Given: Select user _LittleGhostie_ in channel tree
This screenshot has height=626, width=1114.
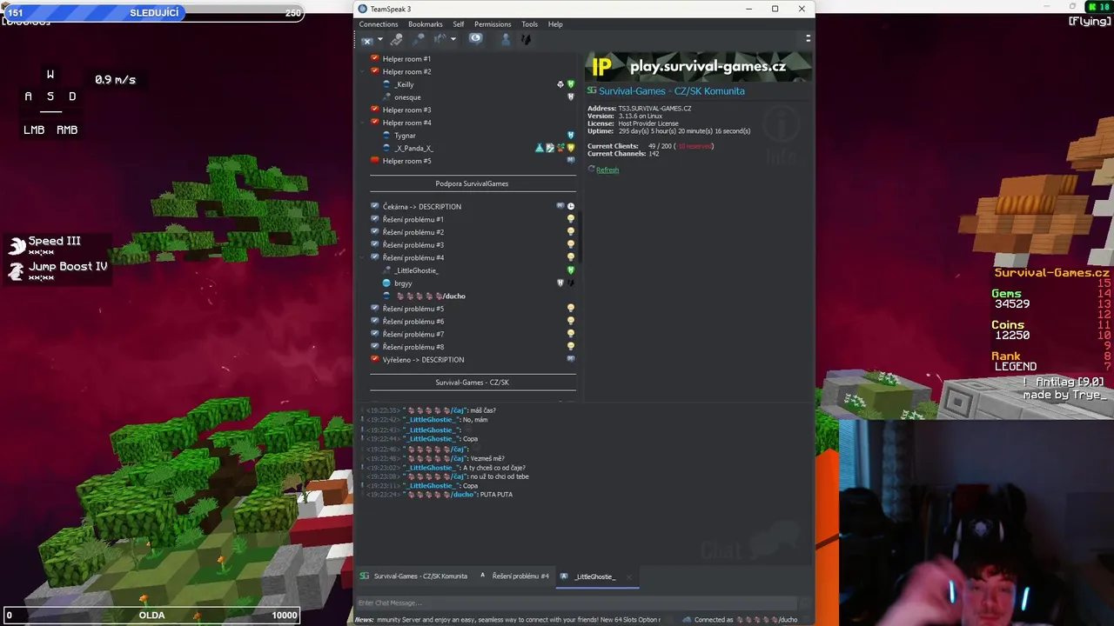Looking at the screenshot, I should pyautogui.click(x=416, y=270).
